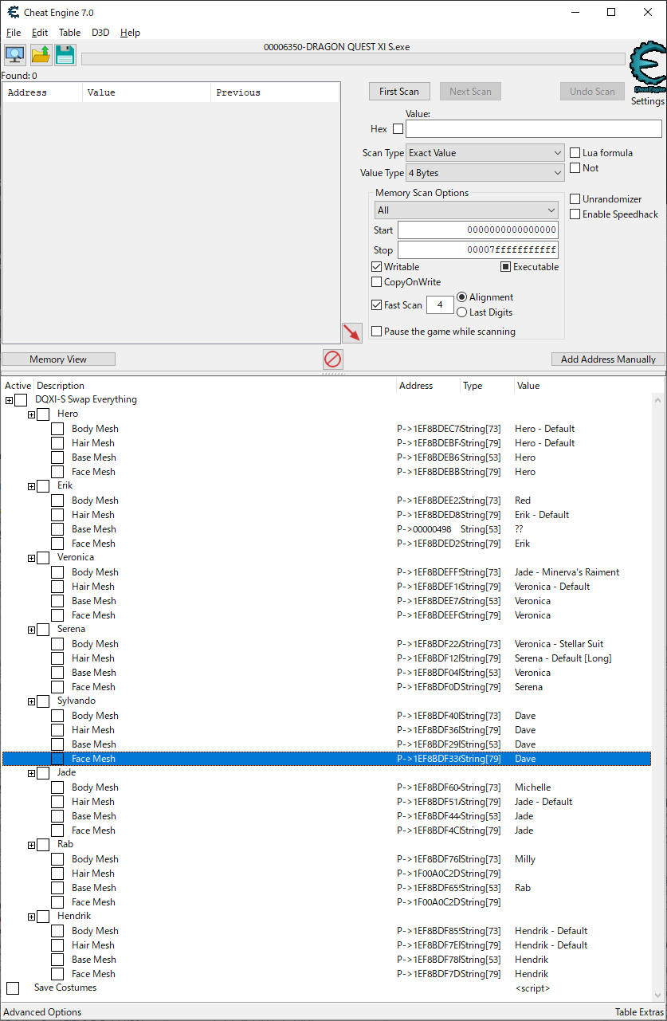The height and width of the screenshot is (1021, 667).
Task: Click the Stop address field
Action: [478, 250]
